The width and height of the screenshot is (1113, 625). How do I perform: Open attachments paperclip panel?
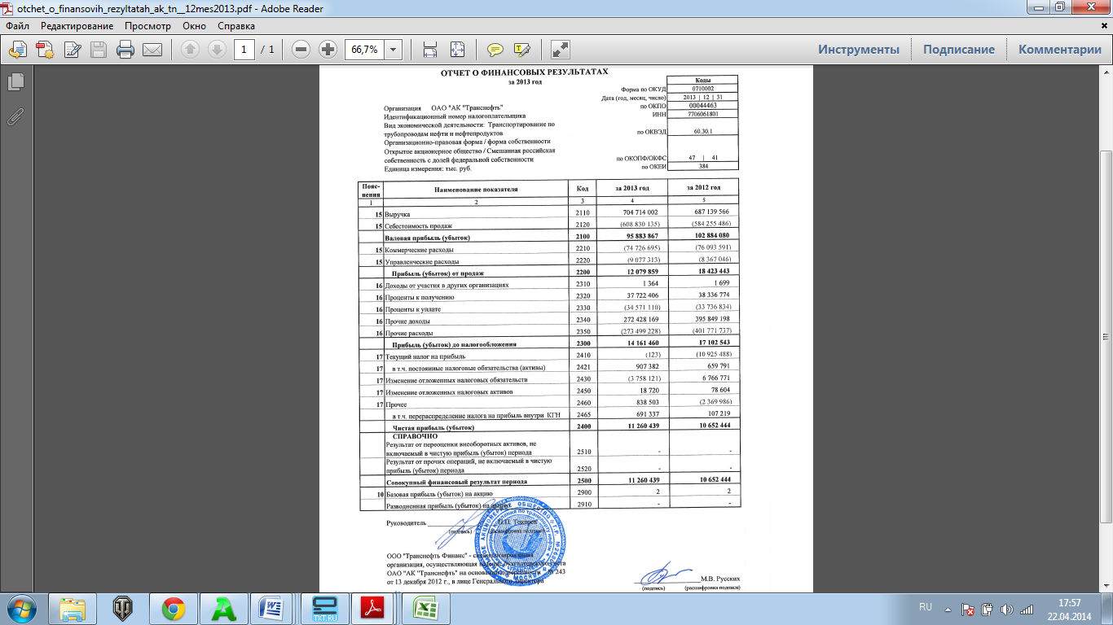(15, 116)
